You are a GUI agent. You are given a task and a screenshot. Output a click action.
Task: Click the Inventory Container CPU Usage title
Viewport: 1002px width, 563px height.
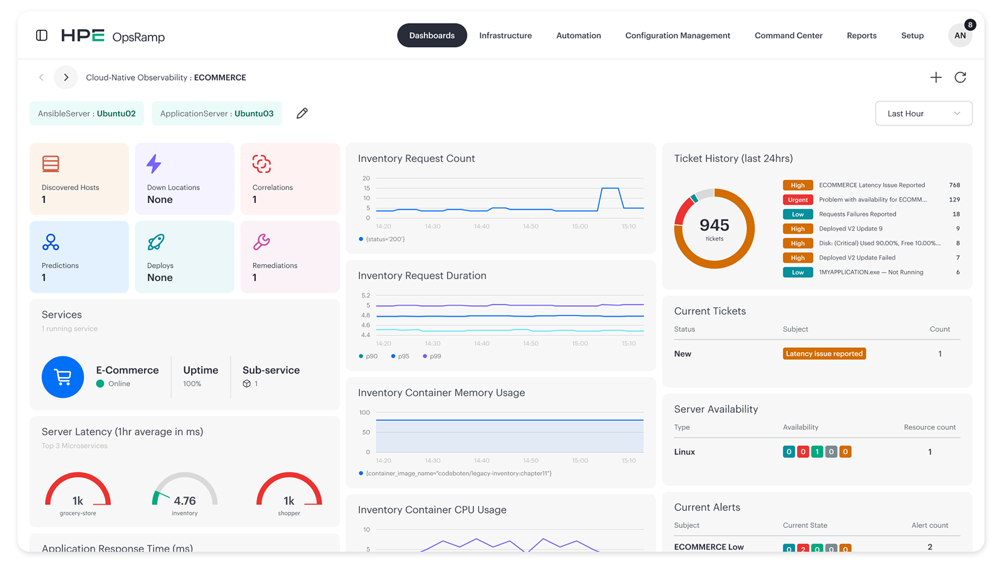coord(432,510)
